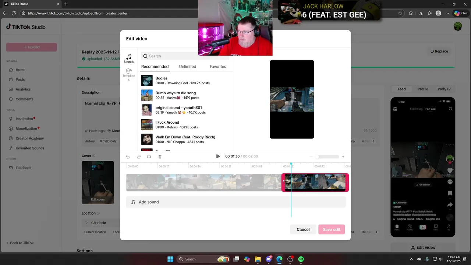471x265 pixels.
Task: Click the teal playhead marker on the ruler
Action: (x=291, y=164)
